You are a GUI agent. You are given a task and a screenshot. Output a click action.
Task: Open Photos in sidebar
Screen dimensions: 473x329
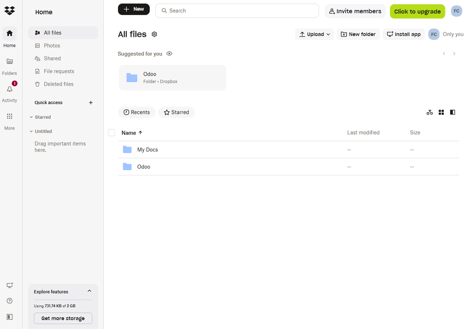tap(63, 46)
